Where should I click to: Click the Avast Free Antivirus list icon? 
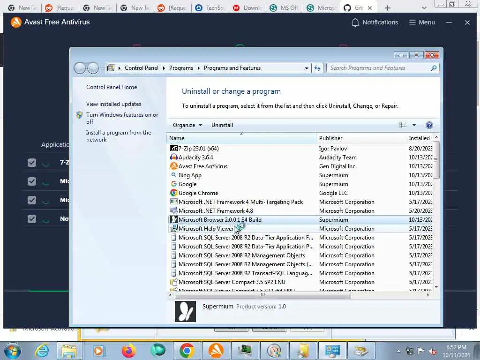[x=173, y=166]
